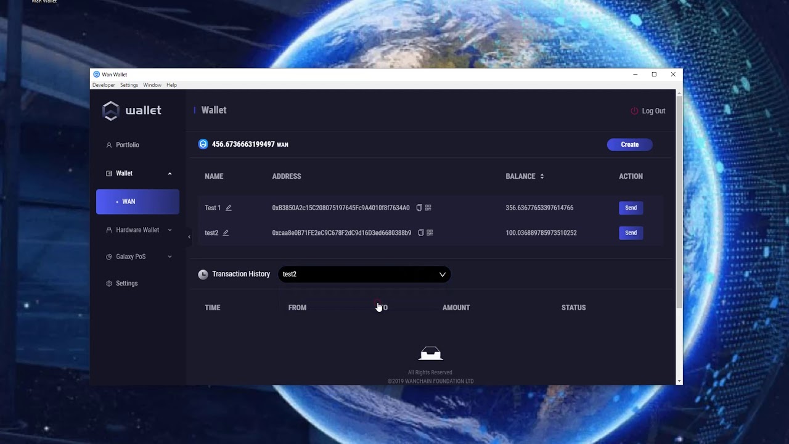
Task: Click the Create button
Action: coord(629,144)
